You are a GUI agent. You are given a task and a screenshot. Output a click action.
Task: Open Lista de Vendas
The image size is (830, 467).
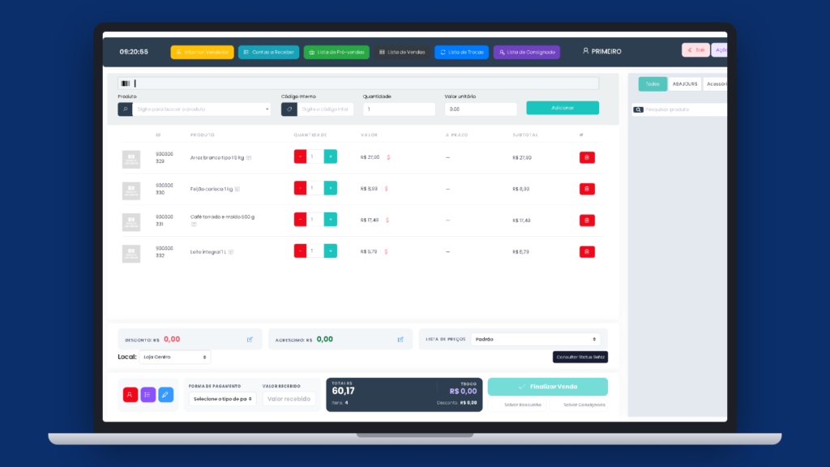402,52
